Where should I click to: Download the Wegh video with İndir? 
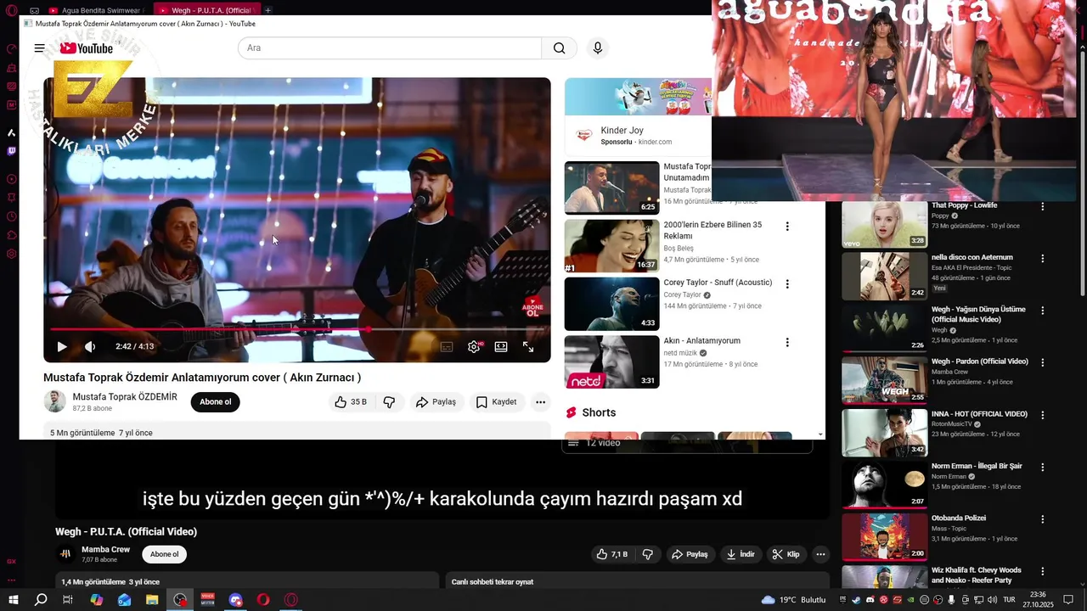point(740,554)
